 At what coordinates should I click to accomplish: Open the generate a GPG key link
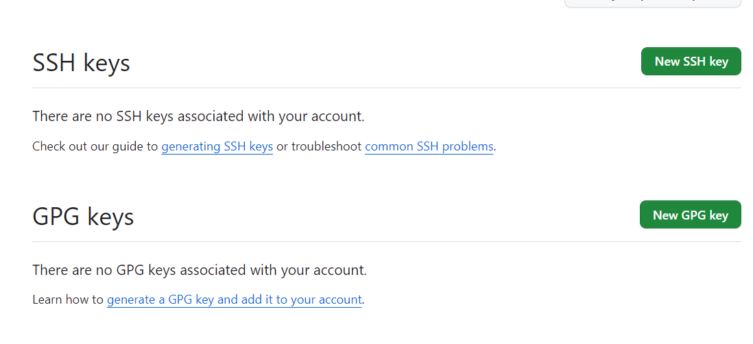pos(234,300)
